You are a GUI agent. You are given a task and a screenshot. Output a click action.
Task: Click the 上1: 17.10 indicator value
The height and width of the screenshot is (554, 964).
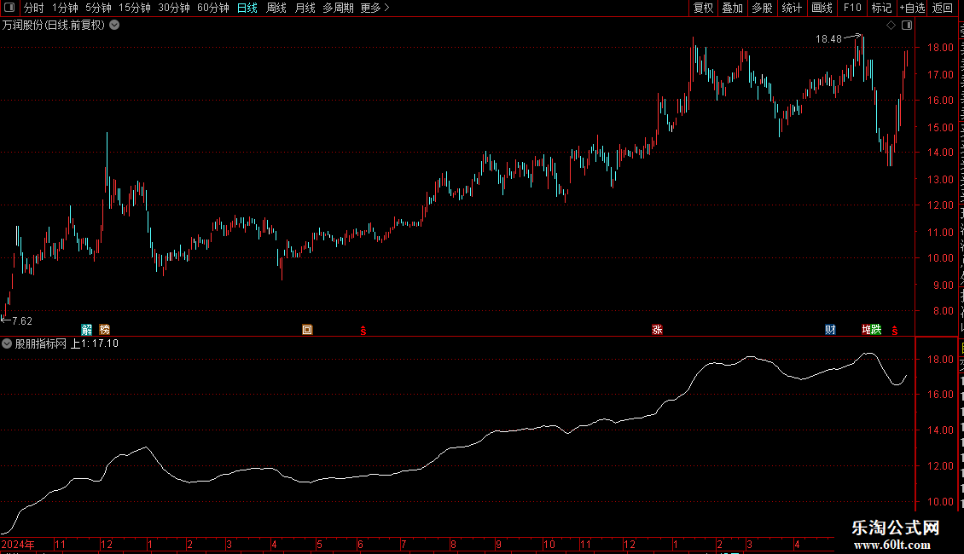pos(94,344)
